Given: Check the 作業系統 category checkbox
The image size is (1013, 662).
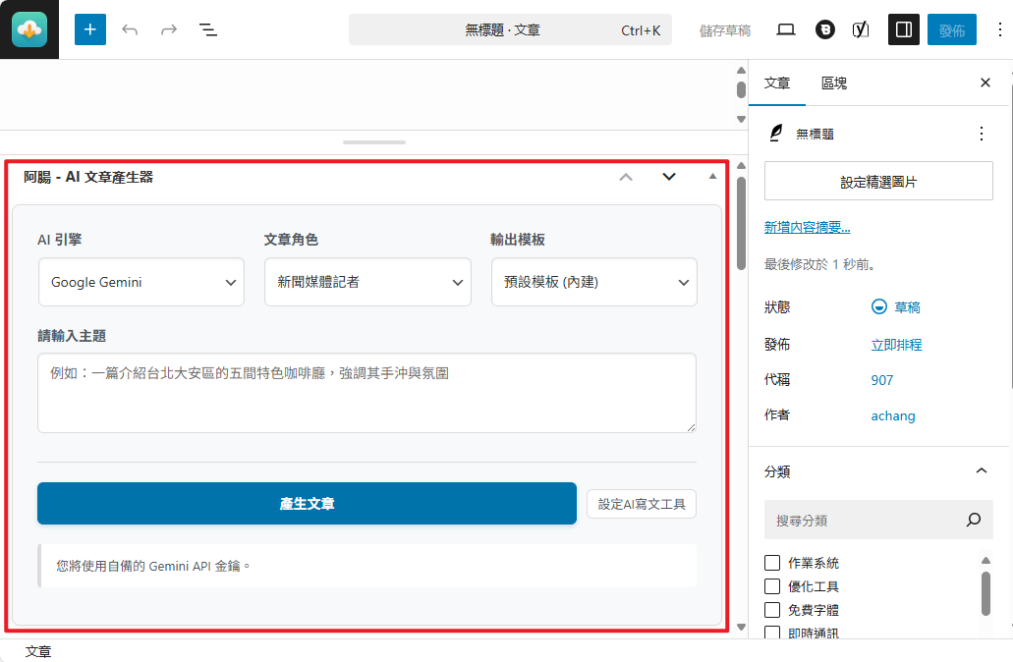Looking at the screenshot, I should (772, 563).
